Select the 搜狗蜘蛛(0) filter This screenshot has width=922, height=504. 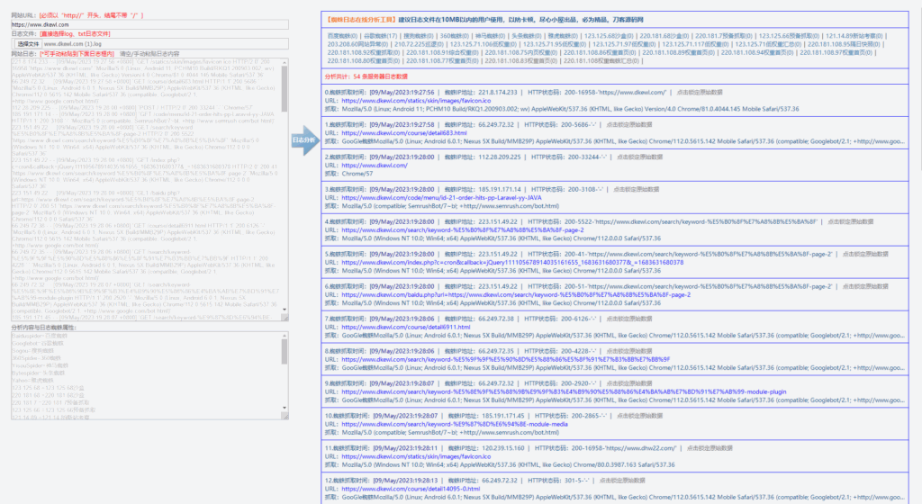pyautogui.click(x=416, y=35)
